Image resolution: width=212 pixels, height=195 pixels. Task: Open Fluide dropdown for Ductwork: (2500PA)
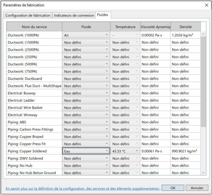tap(86, 50)
